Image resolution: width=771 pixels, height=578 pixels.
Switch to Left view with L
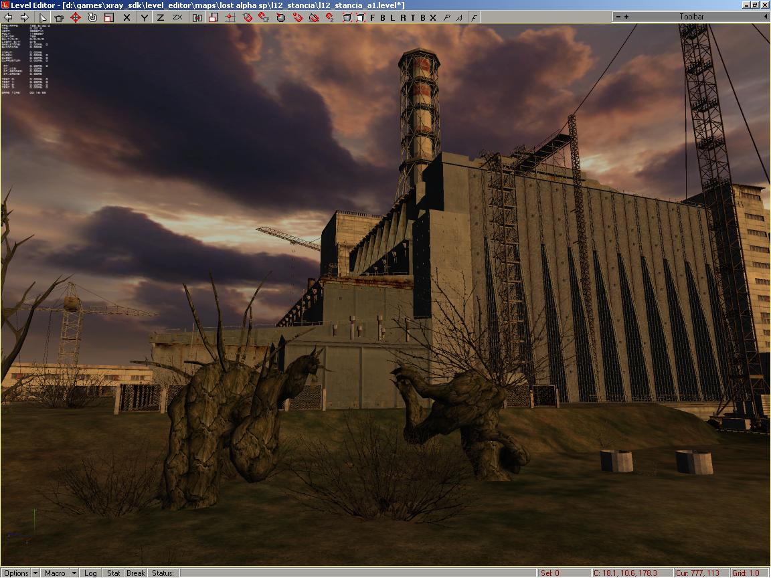pos(392,17)
